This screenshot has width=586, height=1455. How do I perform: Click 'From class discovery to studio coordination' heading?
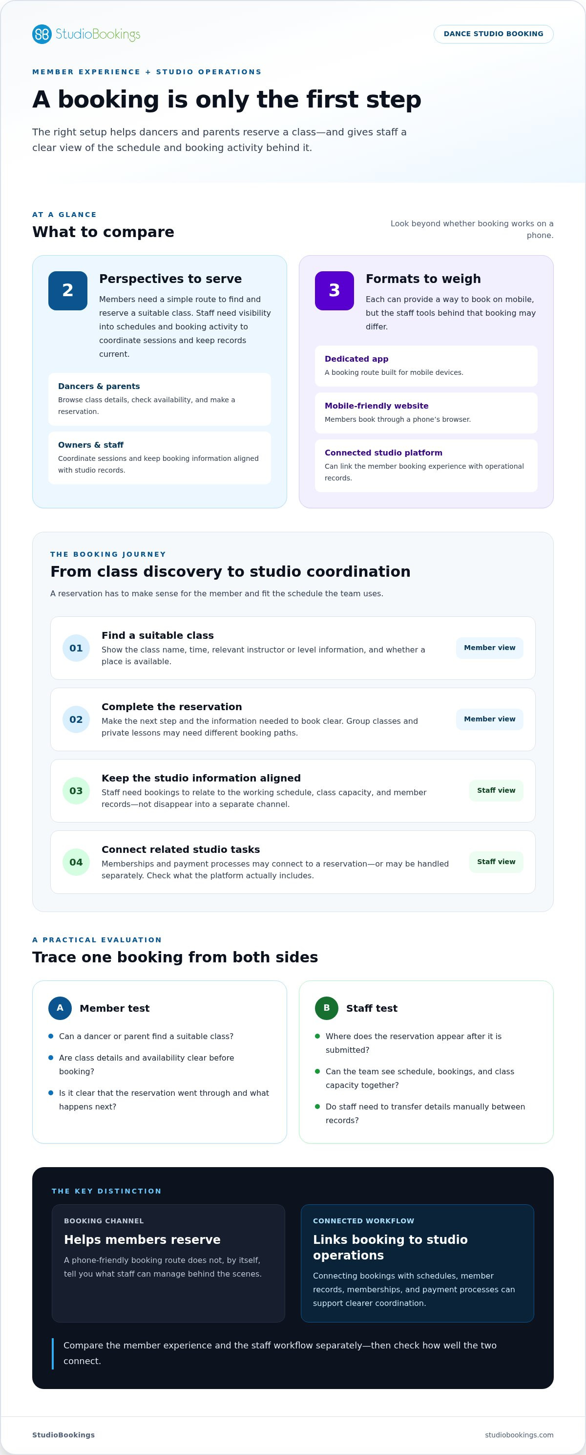230,572
